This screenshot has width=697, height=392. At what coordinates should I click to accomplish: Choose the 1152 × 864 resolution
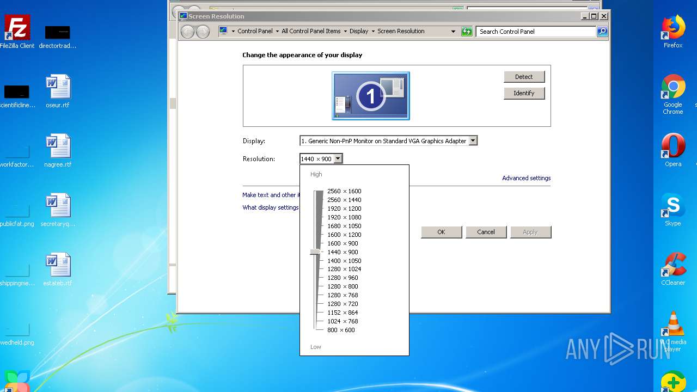pos(343,313)
